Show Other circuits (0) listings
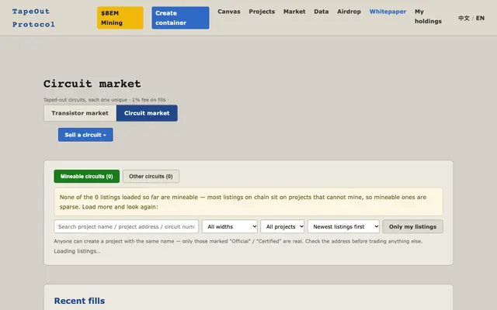The height and width of the screenshot is (310, 497). pos(151,176)
